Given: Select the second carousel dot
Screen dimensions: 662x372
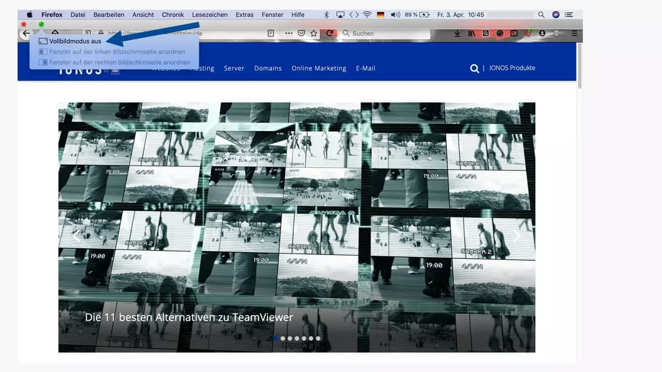Looking at the screenshot, I should [x=282, y=338].
